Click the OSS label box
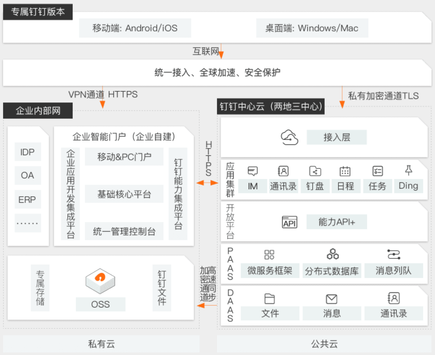The height and width of the screenshot is (355, 435). [101, 304]
